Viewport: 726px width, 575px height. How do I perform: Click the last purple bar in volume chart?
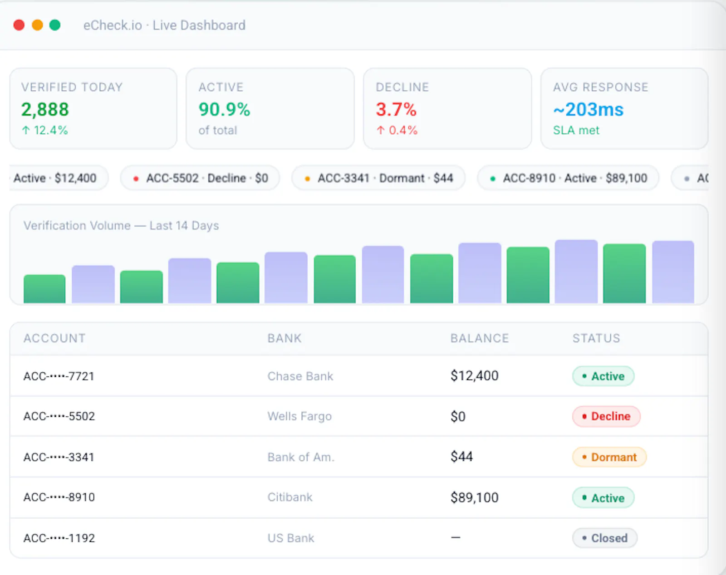(x=673, y=272)
